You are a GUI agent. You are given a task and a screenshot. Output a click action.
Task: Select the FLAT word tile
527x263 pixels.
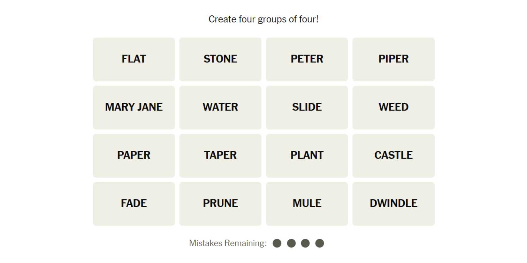tap(134, 59)
